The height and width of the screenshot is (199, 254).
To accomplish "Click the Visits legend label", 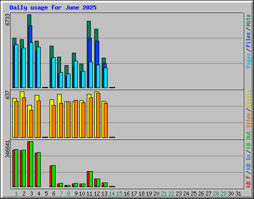I will 249,98.
